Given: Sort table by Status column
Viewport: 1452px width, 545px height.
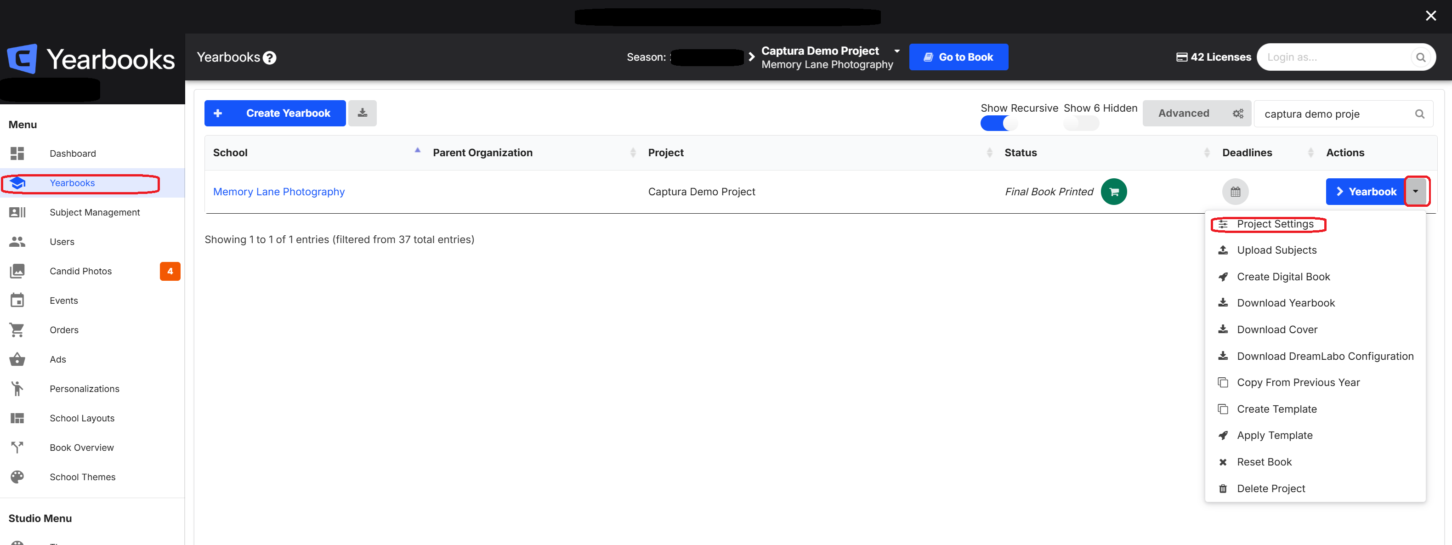Looking at the screenshot, I should [x=1105, y=153].
